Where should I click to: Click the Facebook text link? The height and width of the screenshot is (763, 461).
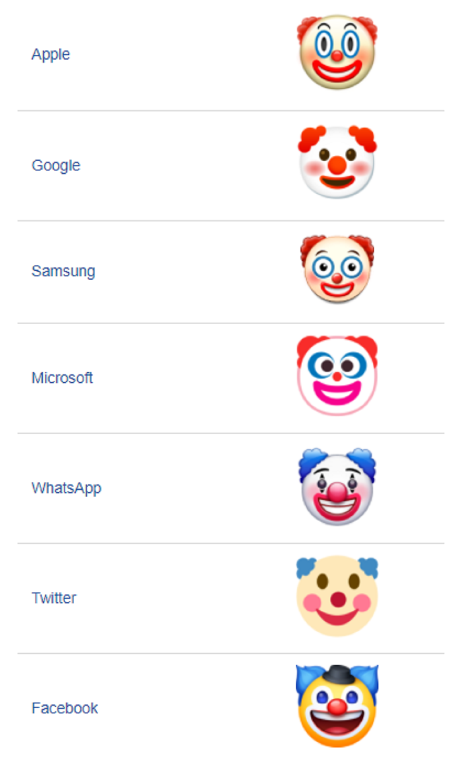pos(64,708)
